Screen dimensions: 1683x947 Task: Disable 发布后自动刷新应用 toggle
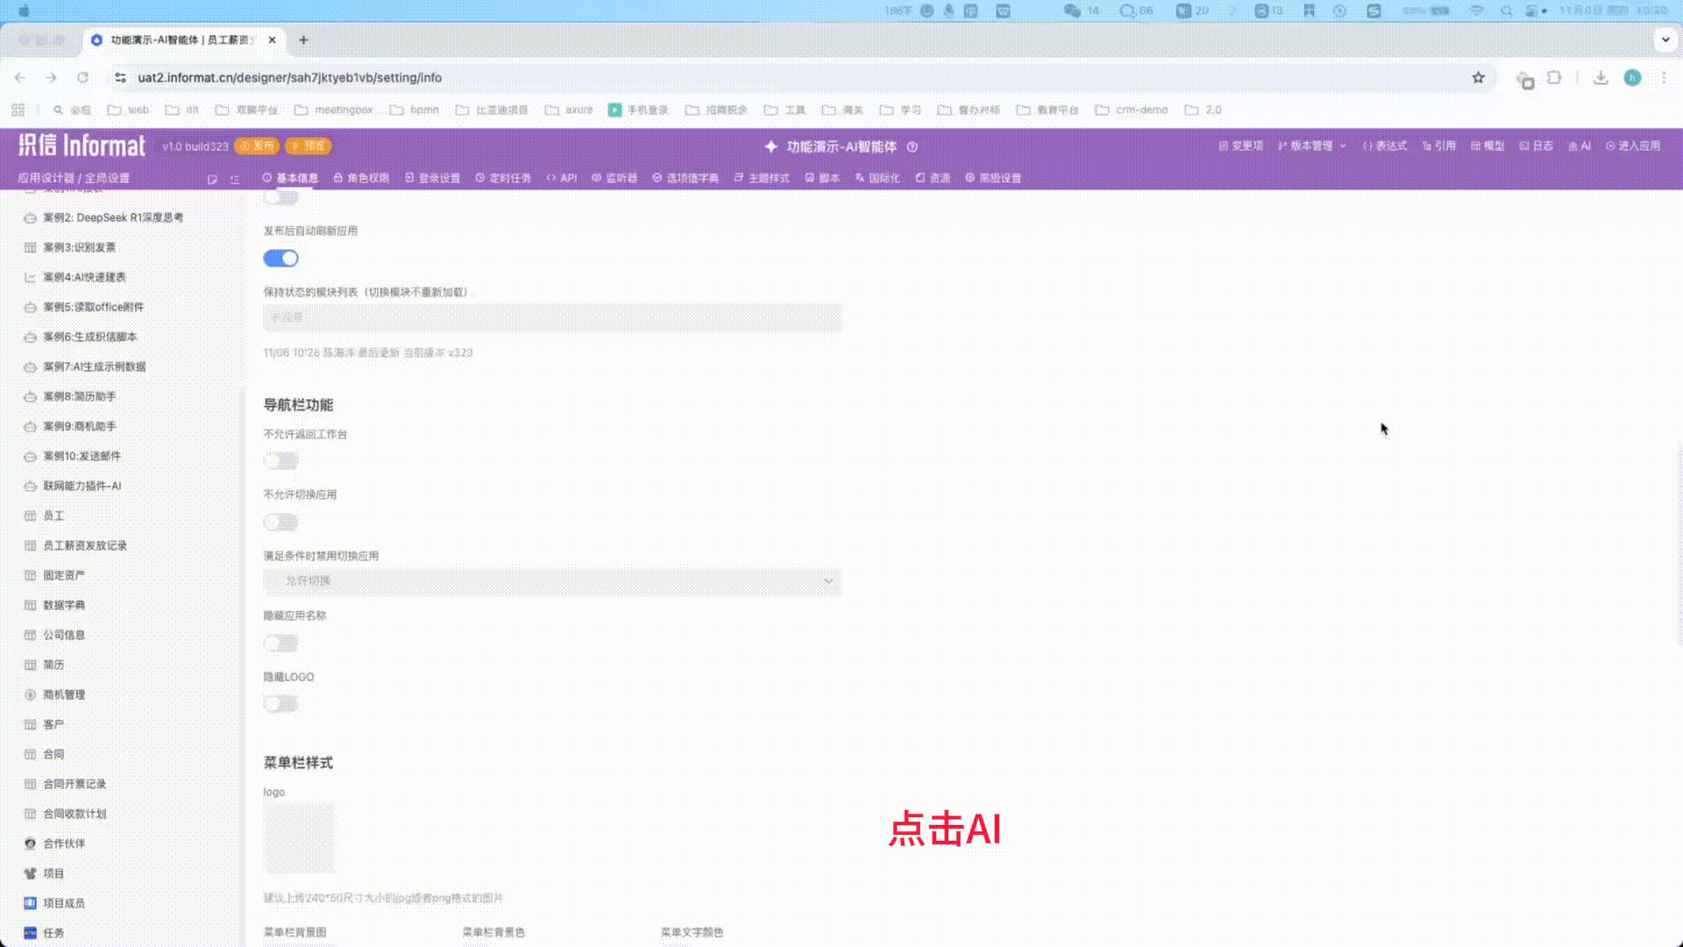[280, 258]
